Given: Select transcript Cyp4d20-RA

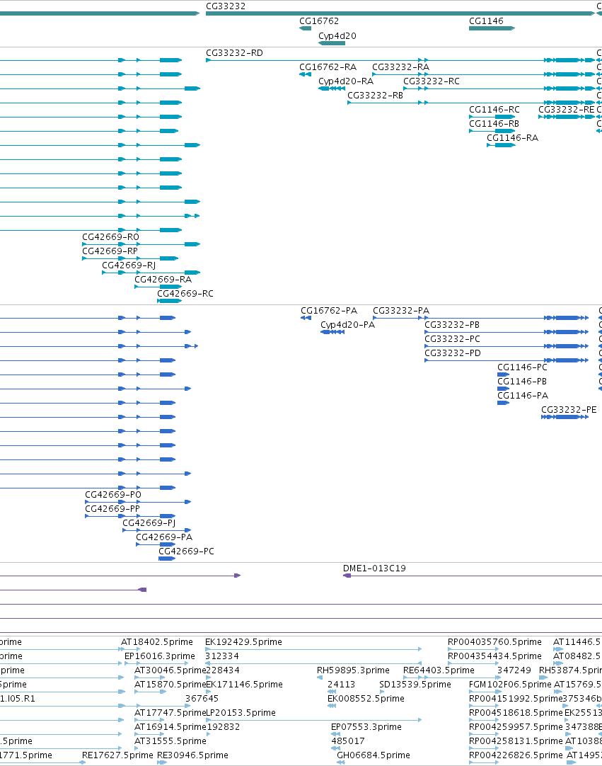Looking at the screenshot, I should [346, 81].
